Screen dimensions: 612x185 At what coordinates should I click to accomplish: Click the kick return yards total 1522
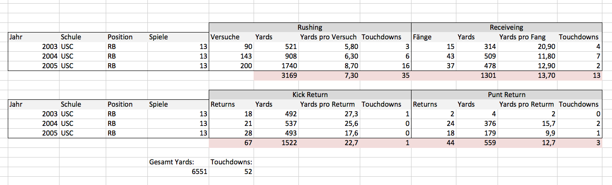[x=276, y=142]
